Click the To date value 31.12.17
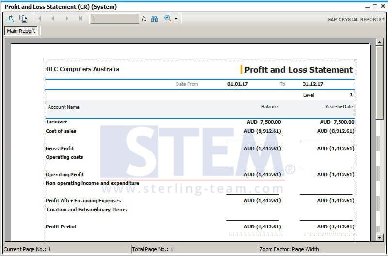Viewport: 388px width, 256px height. (313, 84)
